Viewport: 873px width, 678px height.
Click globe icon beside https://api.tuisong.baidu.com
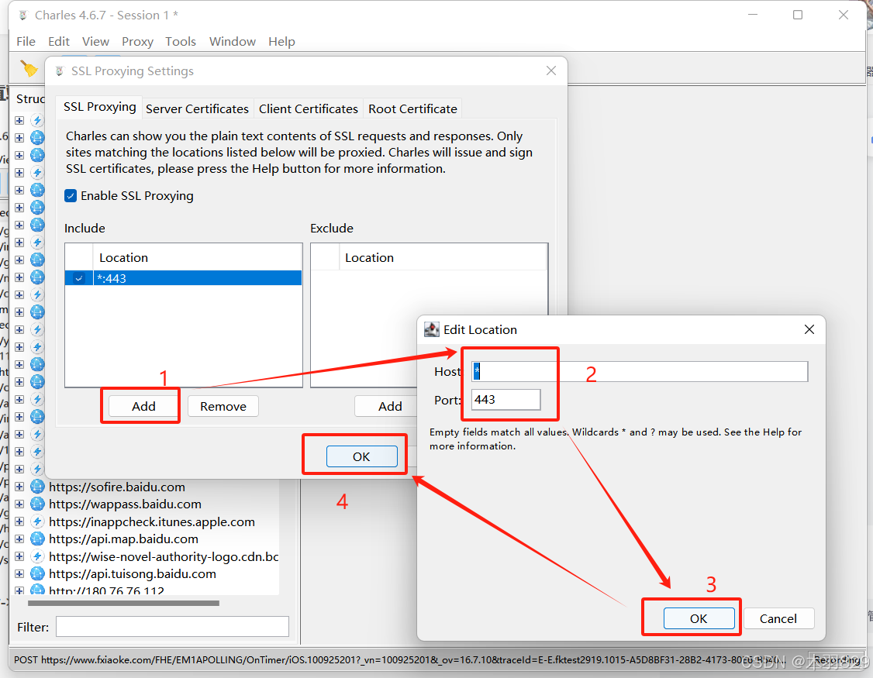[x=37, y=573]
